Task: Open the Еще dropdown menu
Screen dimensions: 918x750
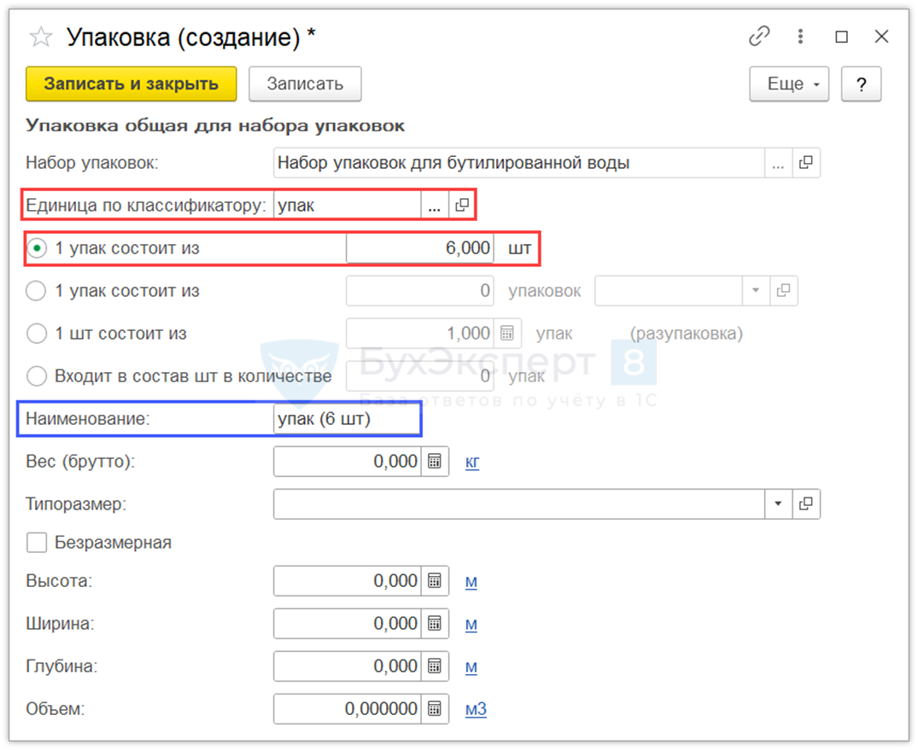Action: (789, 84)
